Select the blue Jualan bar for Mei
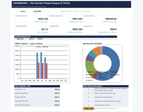The height and width of the screenshot is (112, 143). click(x=37, y=66)
